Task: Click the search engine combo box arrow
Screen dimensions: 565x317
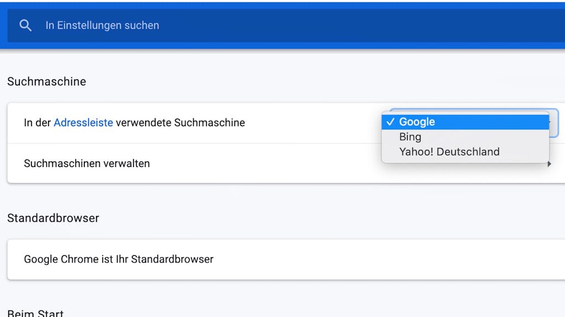Action: [550, 123]
